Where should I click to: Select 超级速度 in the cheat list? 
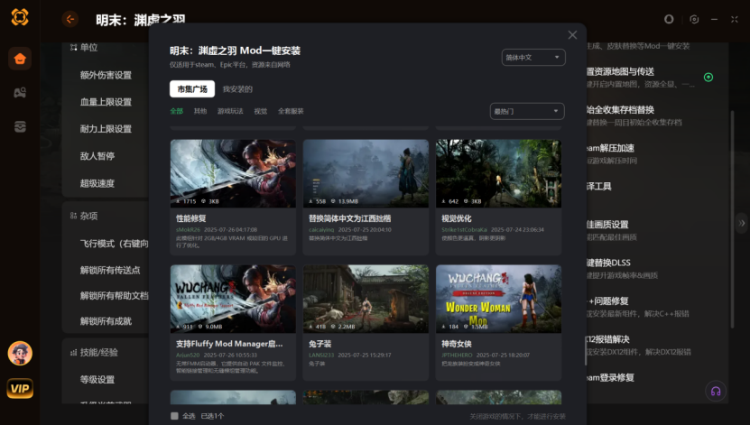coord(97,183)
